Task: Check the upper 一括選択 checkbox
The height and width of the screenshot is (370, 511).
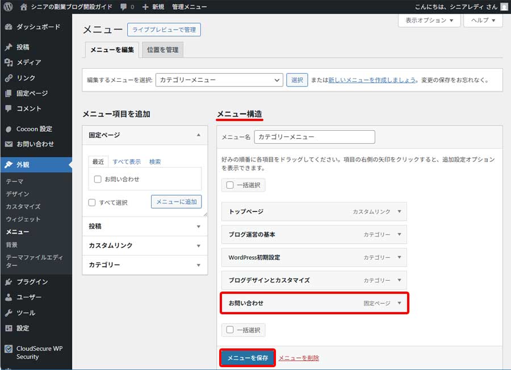Action: coord(229,185)
